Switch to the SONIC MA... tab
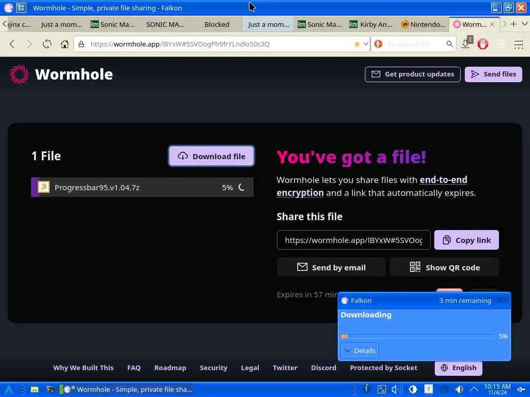This screenshot has height=397, width=530. pos(165,24)
